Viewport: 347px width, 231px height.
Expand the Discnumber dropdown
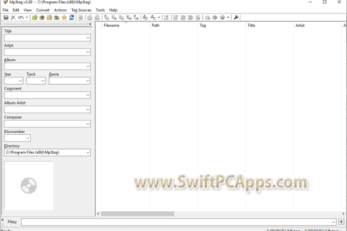(27, 139)
